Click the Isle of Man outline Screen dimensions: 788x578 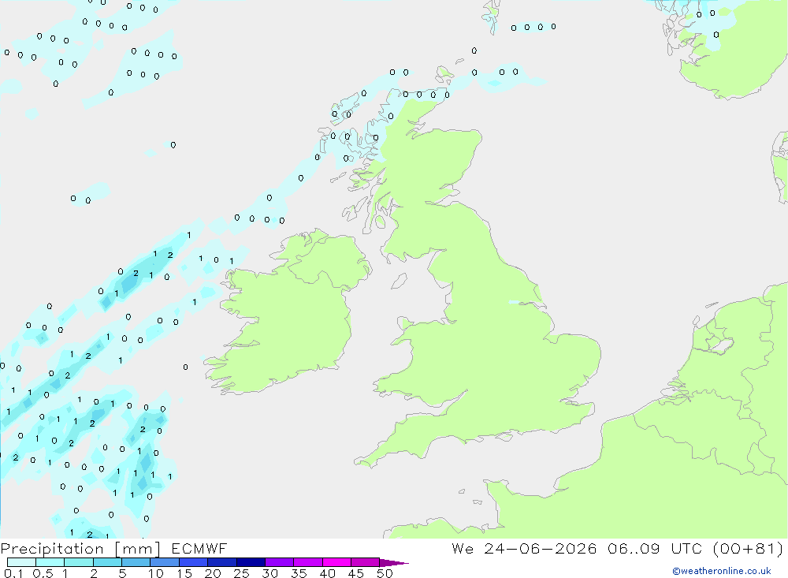[399, 281]
